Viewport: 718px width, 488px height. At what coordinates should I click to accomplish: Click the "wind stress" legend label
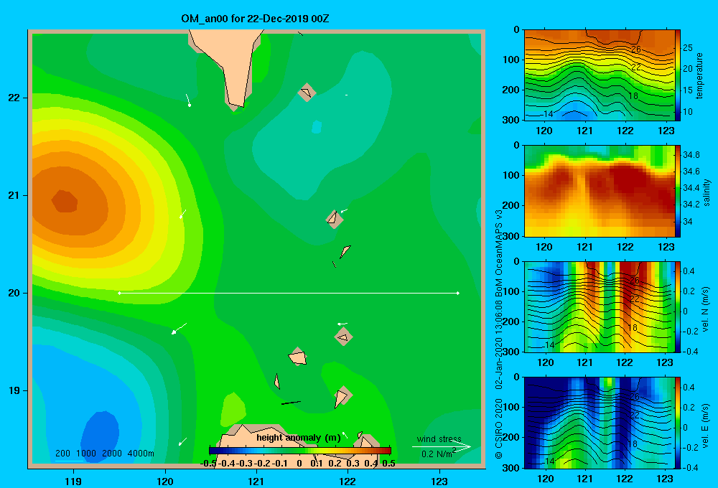click(x=439, y=438)
